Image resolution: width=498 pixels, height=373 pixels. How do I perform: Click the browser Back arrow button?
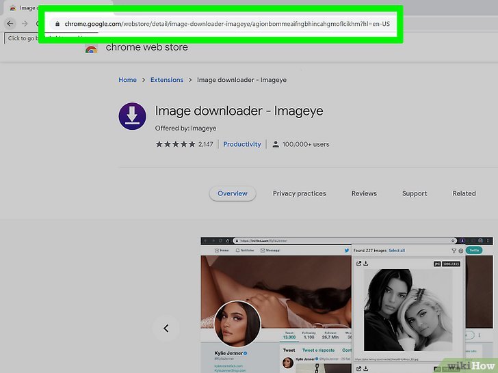coord(10,23)
